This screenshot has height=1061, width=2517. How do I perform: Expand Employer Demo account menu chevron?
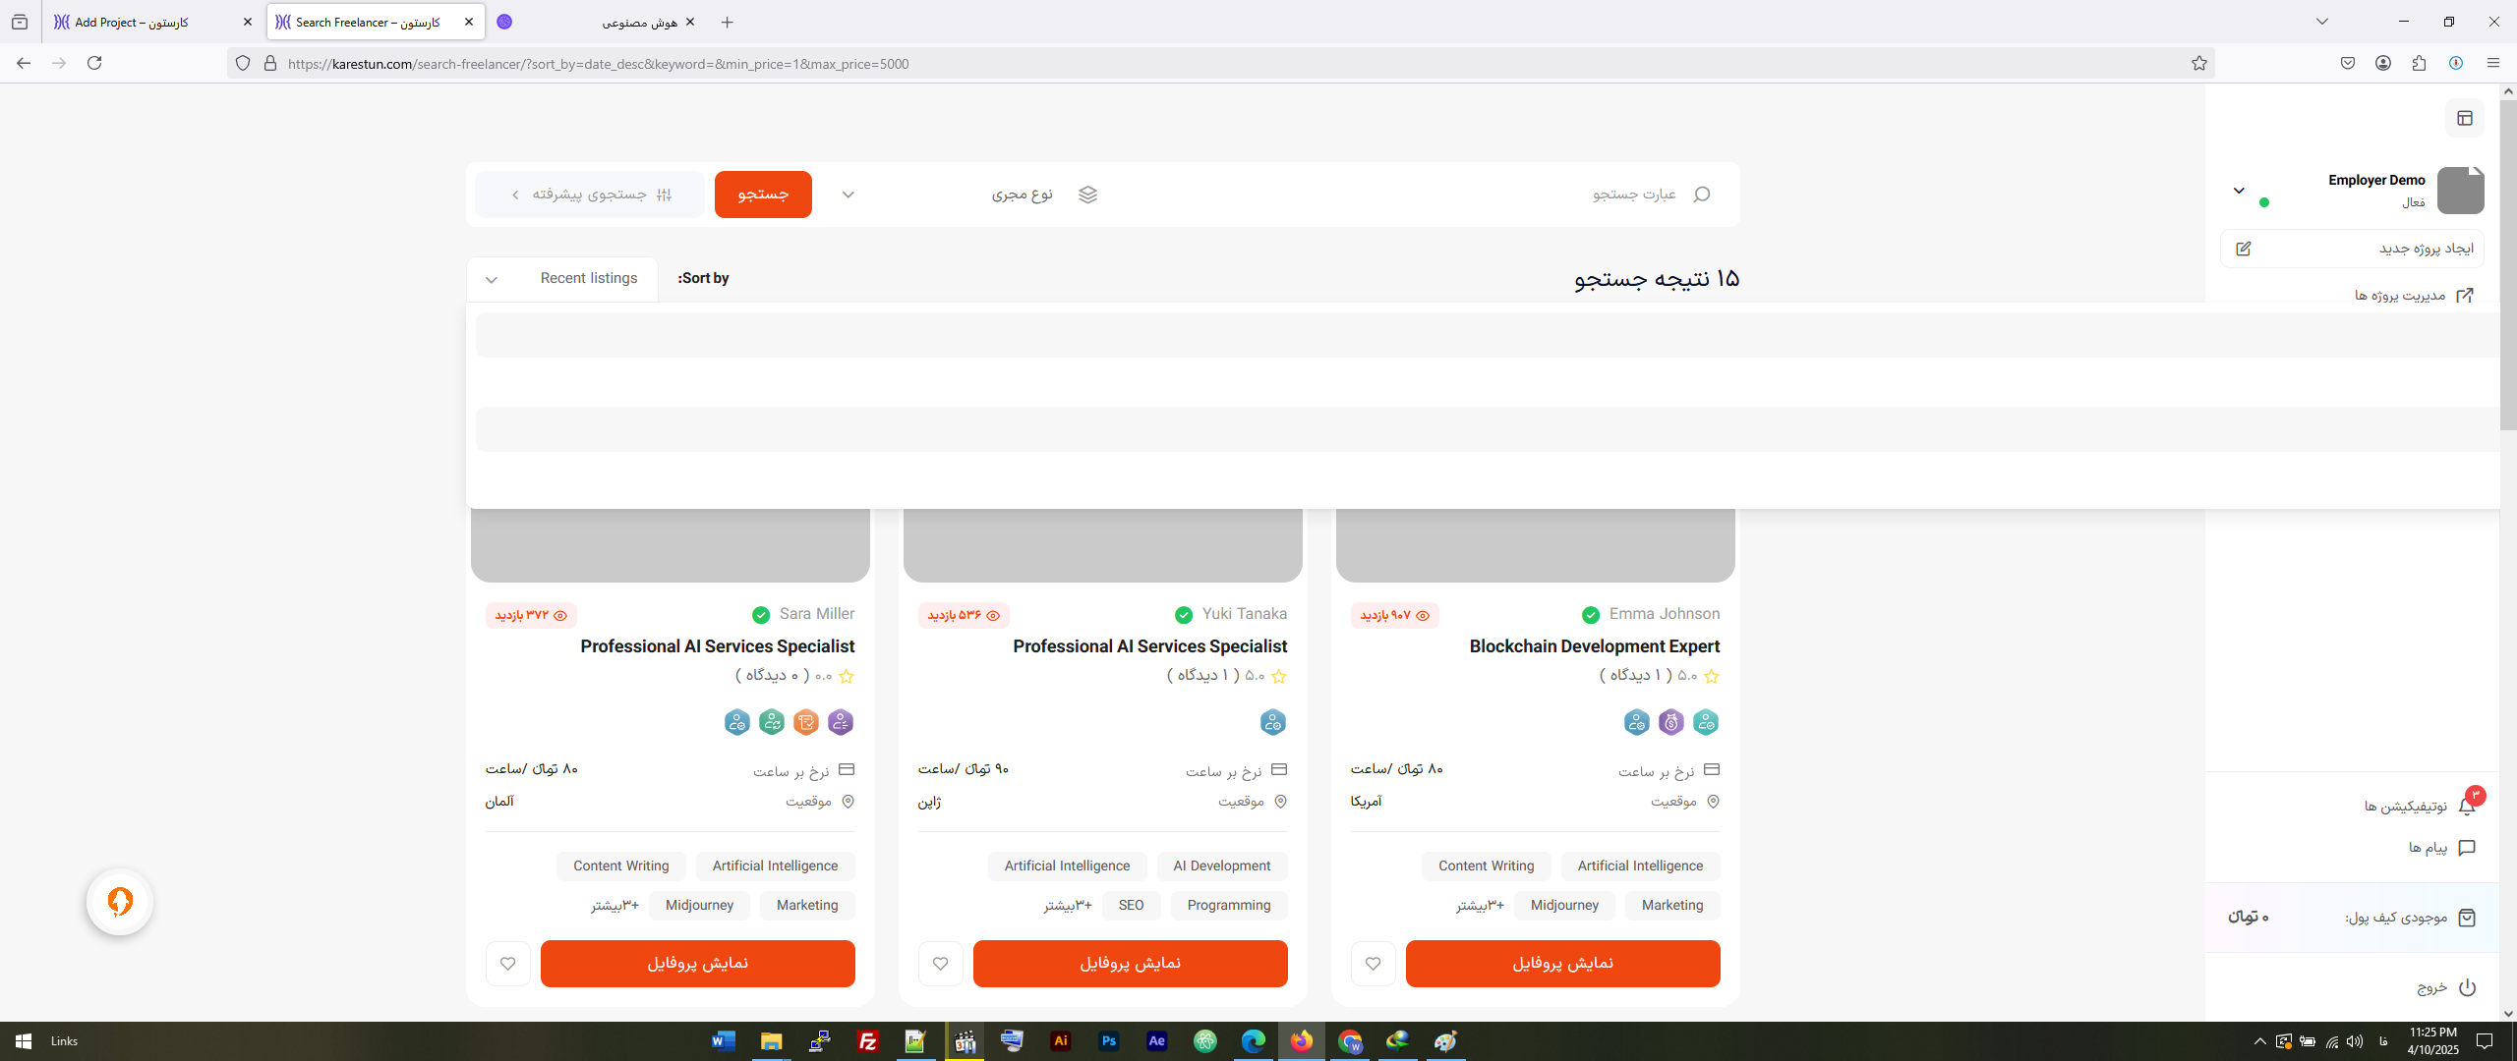[x=2239, y=191]
